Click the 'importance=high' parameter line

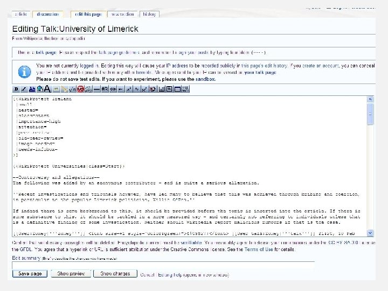pos(39,121)
